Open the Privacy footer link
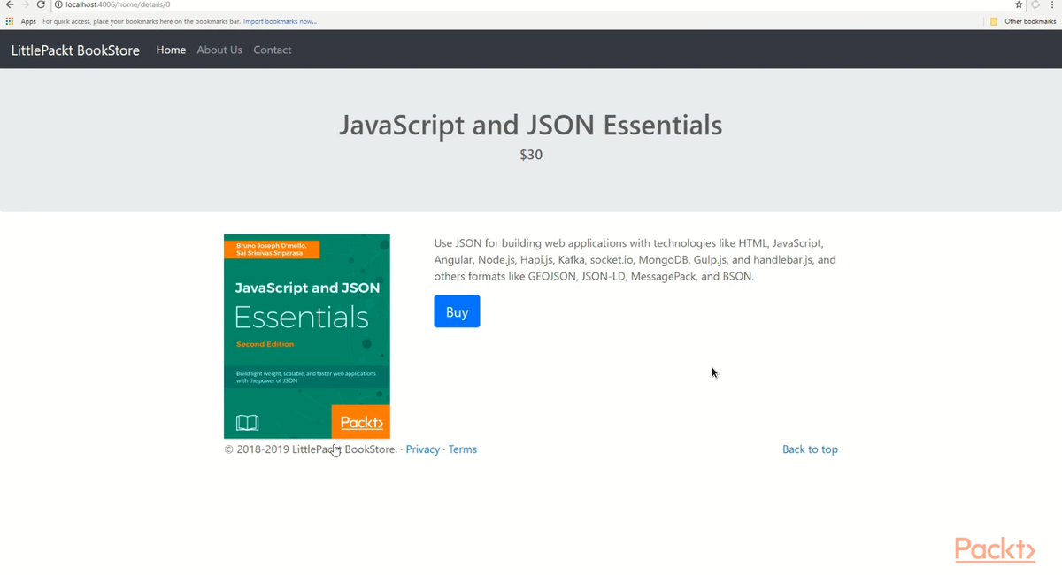 422,449
